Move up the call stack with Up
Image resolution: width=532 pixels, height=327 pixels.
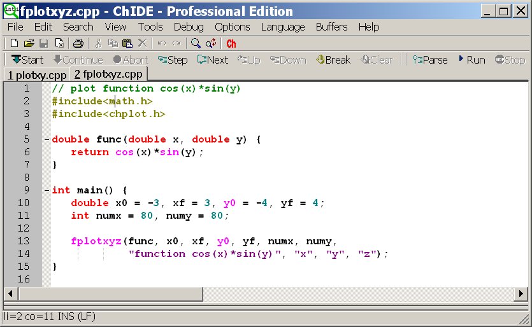pyautogui.click(x=248, y=60)
